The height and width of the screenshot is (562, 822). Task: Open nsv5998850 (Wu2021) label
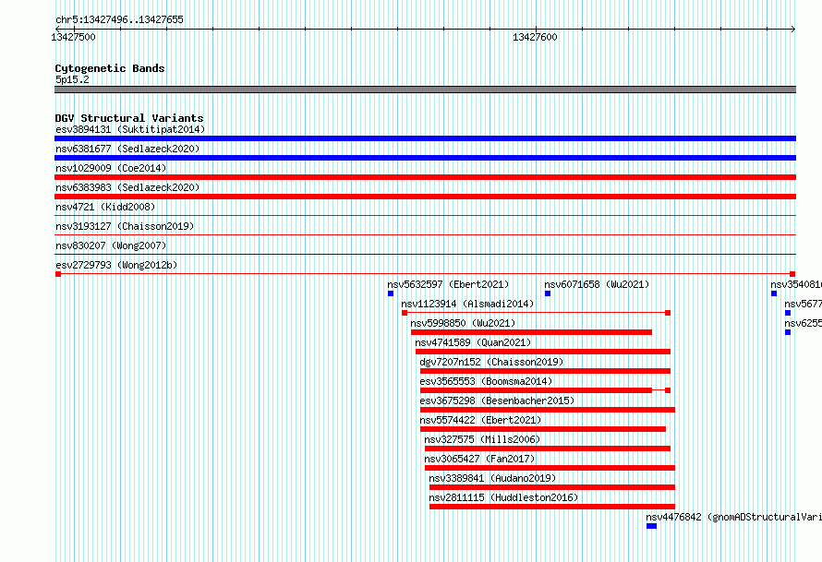pyautogui.click(x=463, y=323)
